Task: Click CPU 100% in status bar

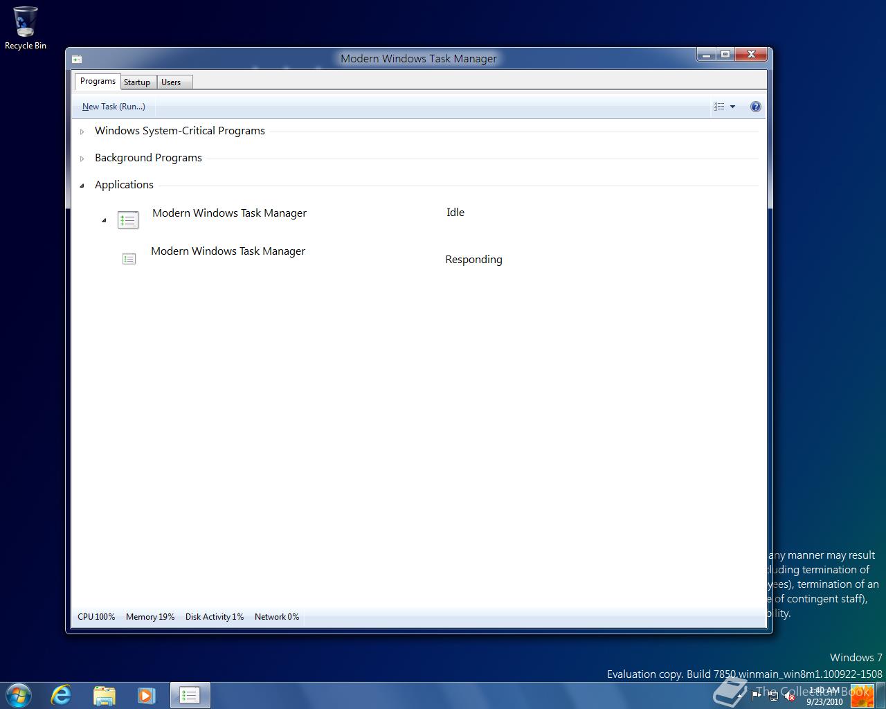Action: coord(96,617)
